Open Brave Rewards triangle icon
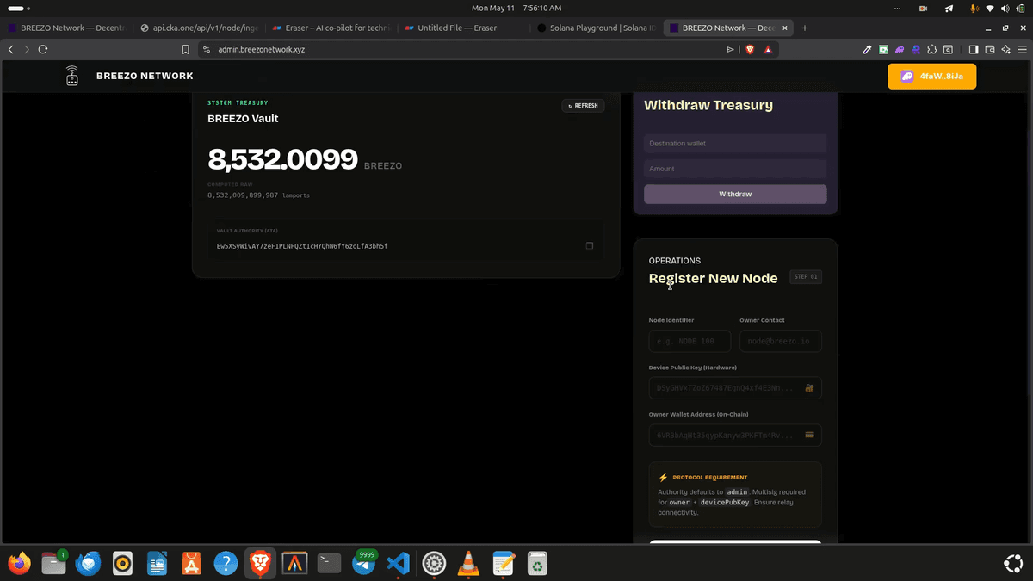Image resolution: width=1033 pixels, height=581 pixels. (768, 50)
